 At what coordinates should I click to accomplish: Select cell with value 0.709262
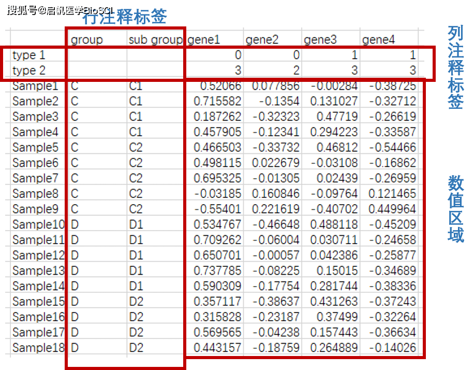[218, 240]
